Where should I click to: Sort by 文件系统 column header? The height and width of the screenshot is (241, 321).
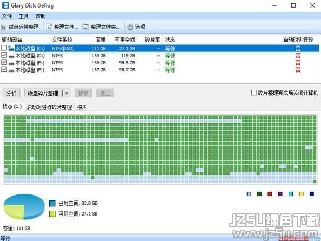click(x=64, y=40)
